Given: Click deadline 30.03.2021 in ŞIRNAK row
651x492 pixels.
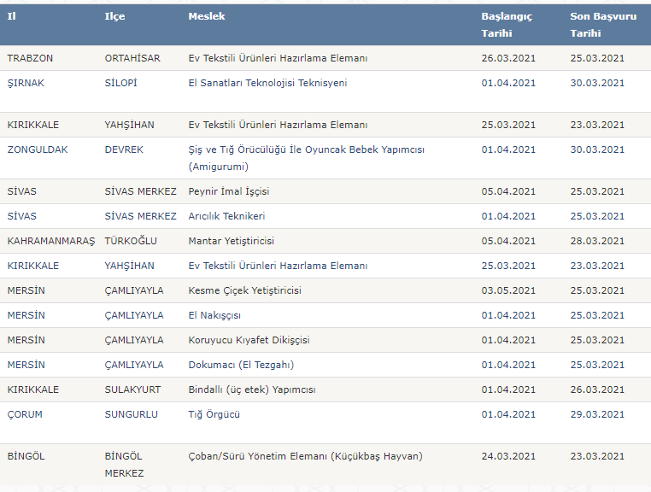Looking at the screenshot, I should [x=597, y=83].
